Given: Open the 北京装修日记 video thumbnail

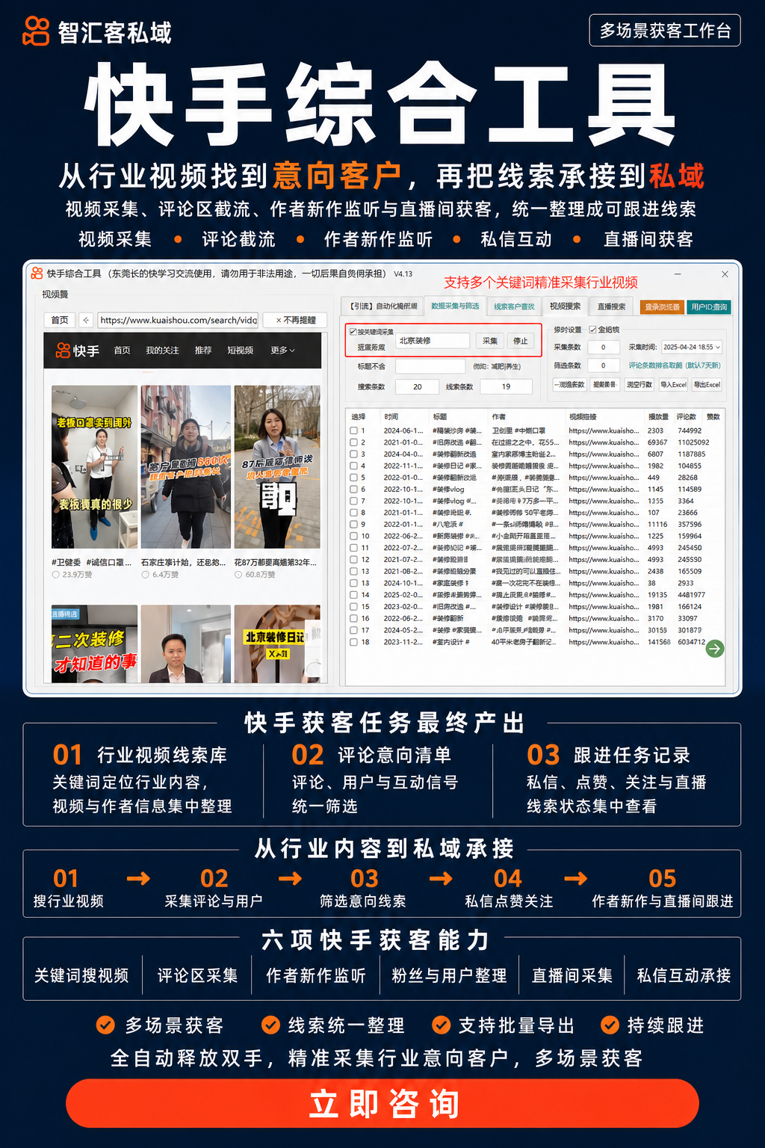Looking at the screenshot, I should 277,644.
